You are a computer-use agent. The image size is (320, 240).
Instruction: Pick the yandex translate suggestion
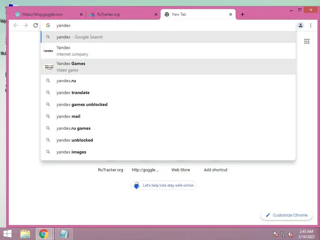168,92
